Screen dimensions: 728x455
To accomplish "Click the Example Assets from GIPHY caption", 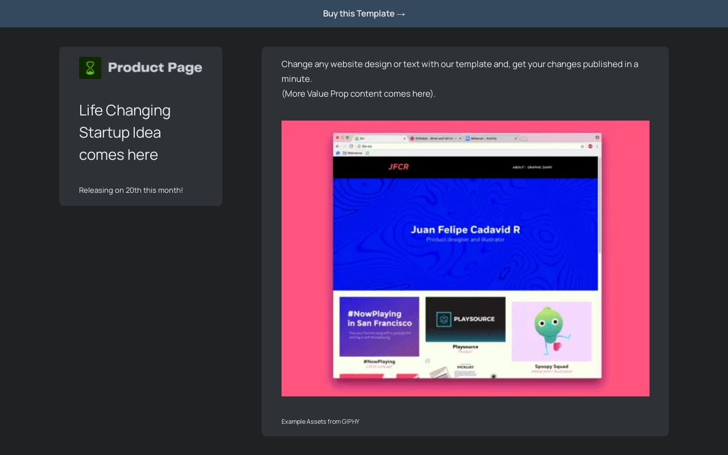I will coord(320,421).
